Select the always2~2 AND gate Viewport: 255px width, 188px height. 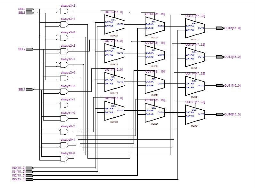point(64,51)
